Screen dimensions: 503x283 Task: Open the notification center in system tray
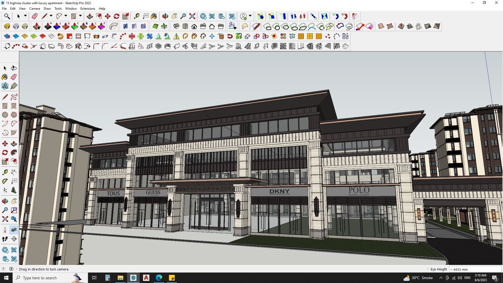tap(495, 278)
